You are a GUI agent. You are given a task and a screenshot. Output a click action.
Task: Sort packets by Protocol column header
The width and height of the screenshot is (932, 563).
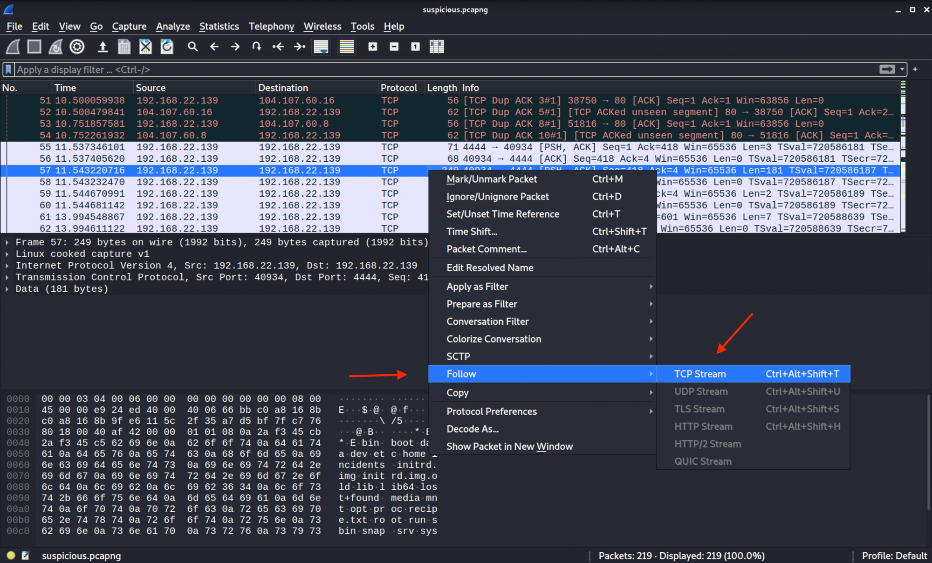click(x=401, y=88)
